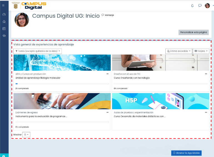
Task: Click the Campus Digital UG: Inicio title
Action: click(66, 16)
